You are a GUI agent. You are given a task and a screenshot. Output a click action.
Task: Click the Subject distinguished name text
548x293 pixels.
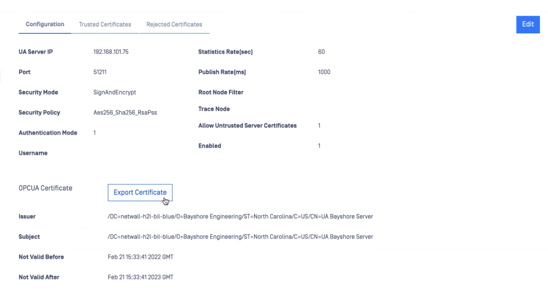[x=240, y=237]
